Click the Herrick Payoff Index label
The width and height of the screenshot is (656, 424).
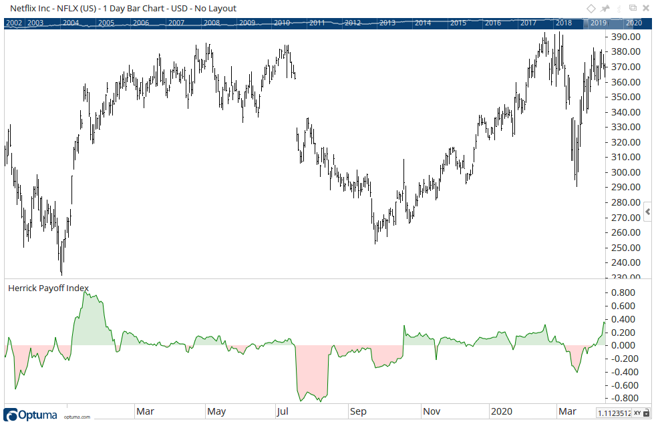pyautogui.click(x=49, y=288)
